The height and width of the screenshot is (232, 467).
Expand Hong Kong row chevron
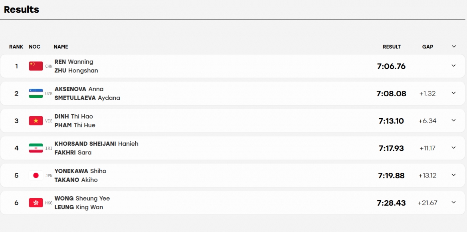pyautogui.click(x=453, y=202)
